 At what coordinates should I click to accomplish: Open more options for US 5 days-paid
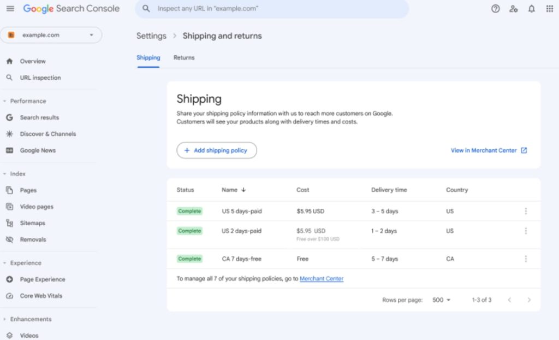pyautogui.click(x=526, y=211)
